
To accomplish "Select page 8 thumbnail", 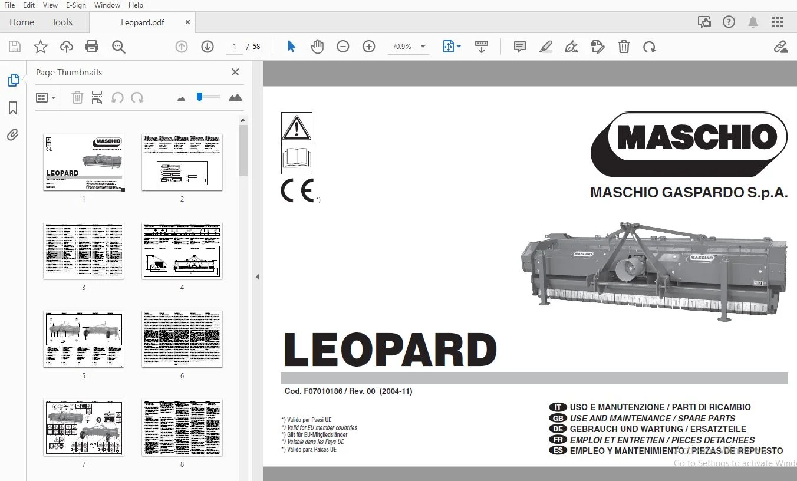I will tap(182, 427).
